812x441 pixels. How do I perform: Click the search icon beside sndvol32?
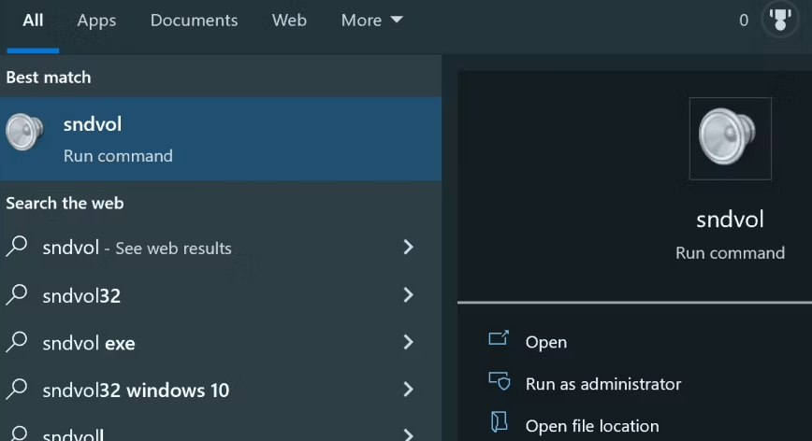[17, 294]
